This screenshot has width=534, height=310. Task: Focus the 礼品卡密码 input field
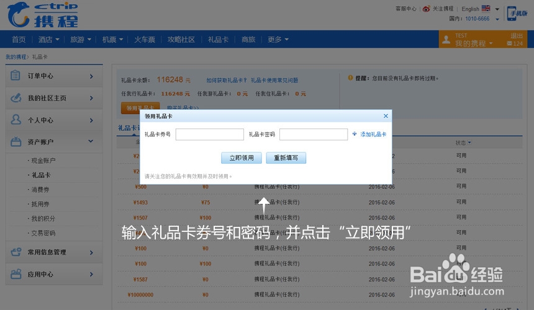[314, 135]
